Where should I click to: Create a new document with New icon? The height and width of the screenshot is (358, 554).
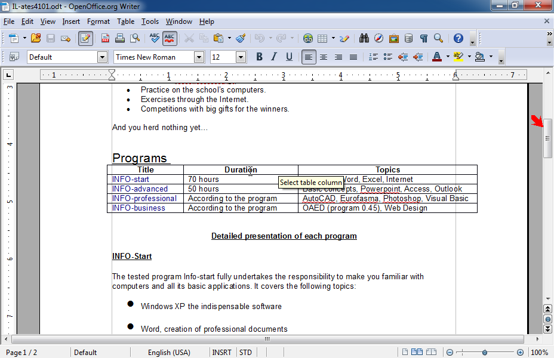(x=13, y=38)
